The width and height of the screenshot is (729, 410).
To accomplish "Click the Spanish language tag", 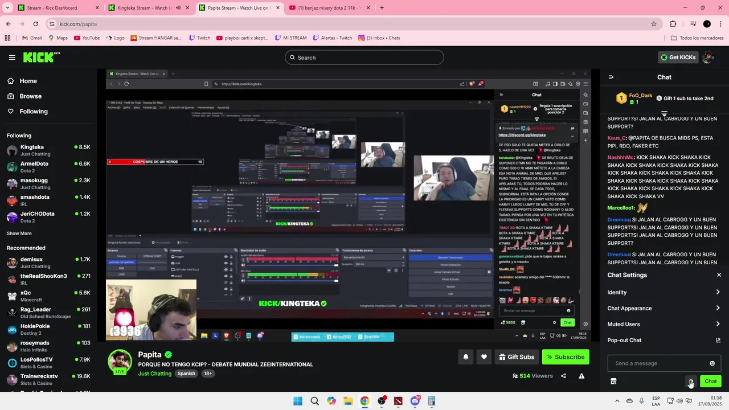I will 186,374.
